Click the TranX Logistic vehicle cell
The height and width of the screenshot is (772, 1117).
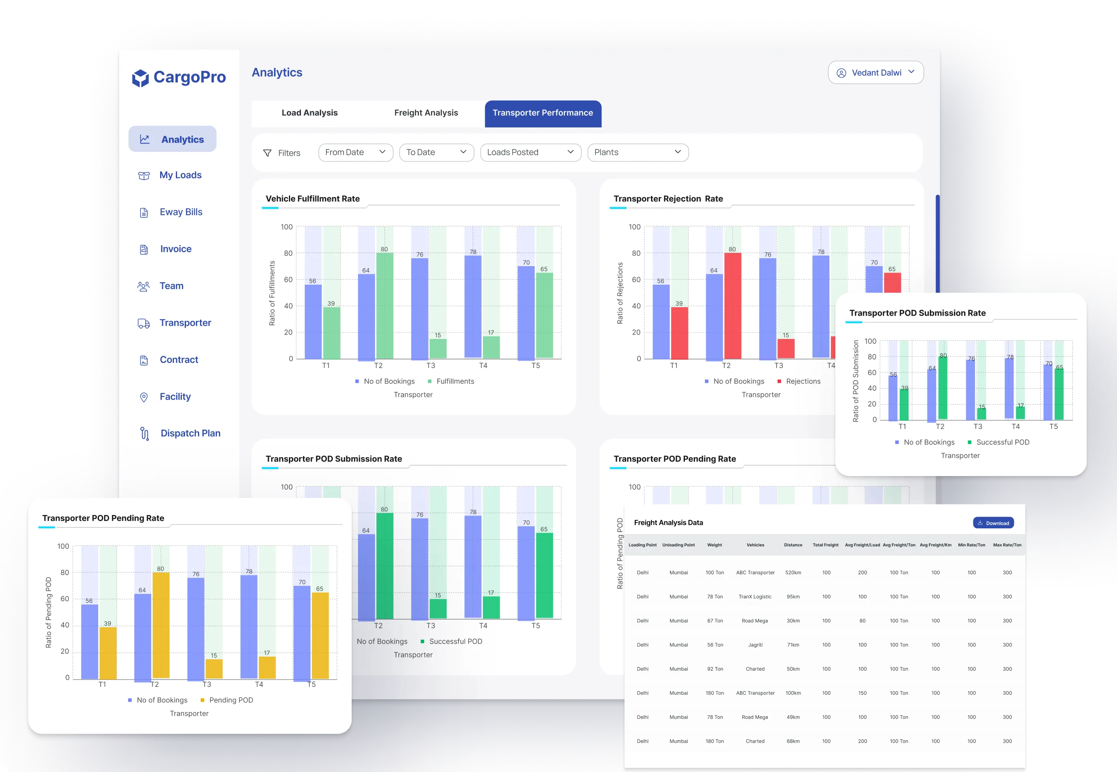click(755, 597)
